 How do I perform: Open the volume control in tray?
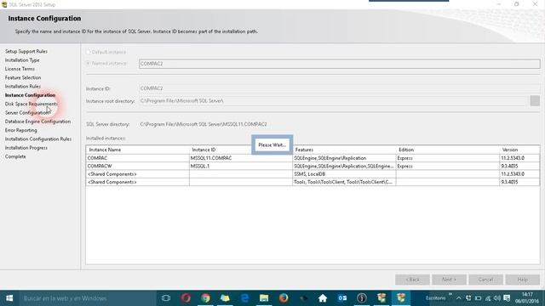point(497,298)
